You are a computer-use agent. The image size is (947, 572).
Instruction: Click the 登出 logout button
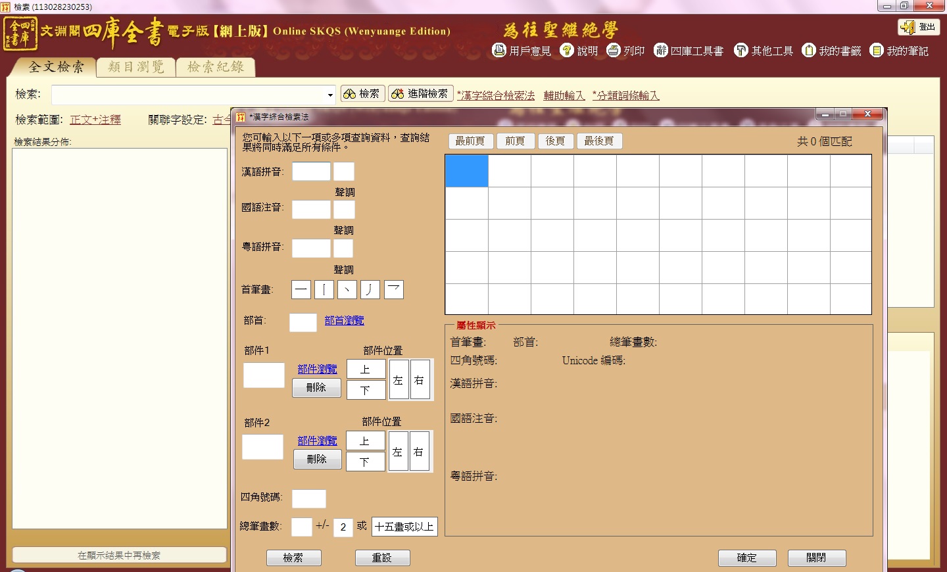pos(919,27)
